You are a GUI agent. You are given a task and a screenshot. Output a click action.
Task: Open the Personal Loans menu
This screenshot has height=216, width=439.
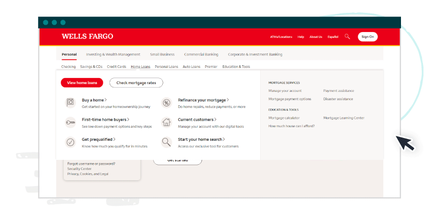click(x=166, y=67)
